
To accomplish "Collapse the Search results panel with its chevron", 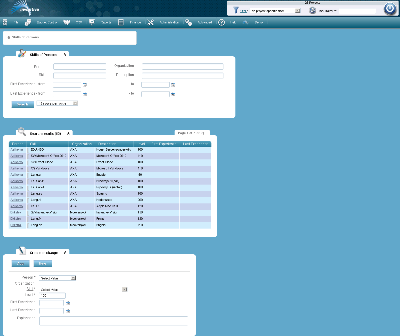I will click(68, 133).
